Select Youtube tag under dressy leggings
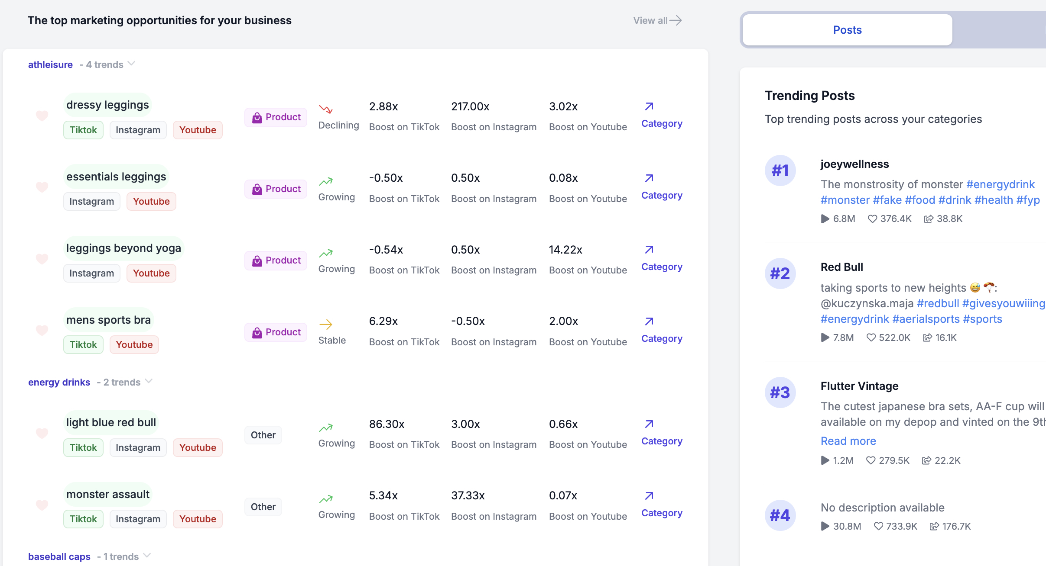 click(x=198, y=130)
